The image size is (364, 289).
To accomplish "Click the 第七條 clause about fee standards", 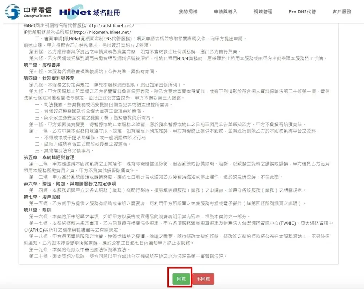I will coord(94,72).
